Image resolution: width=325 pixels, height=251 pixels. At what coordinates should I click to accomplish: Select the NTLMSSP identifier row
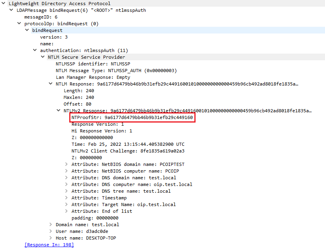[x=93, y=64]
